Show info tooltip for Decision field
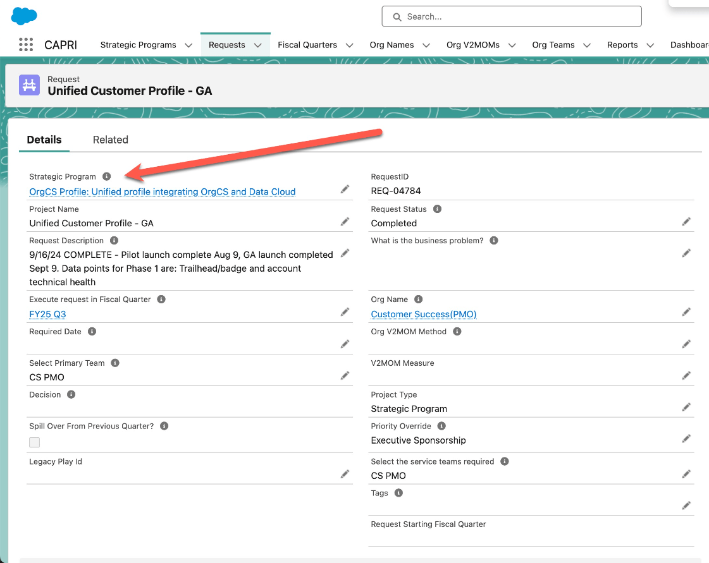Viewport: 709px width, 563px height. [x=71, y=394]
